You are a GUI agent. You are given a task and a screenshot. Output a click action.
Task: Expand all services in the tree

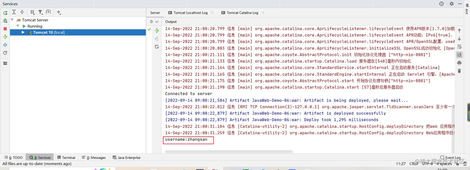tap(14, 12)
